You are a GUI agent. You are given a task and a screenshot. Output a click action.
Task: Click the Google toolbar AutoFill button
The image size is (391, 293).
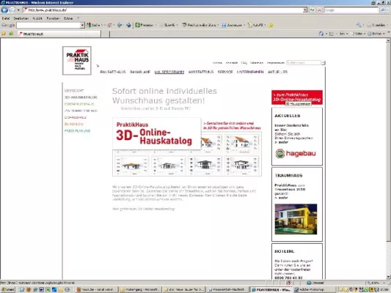coord(255,25)
